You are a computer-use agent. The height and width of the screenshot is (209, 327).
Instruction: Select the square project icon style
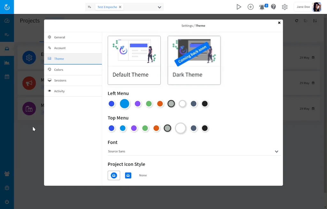[128, 175]
